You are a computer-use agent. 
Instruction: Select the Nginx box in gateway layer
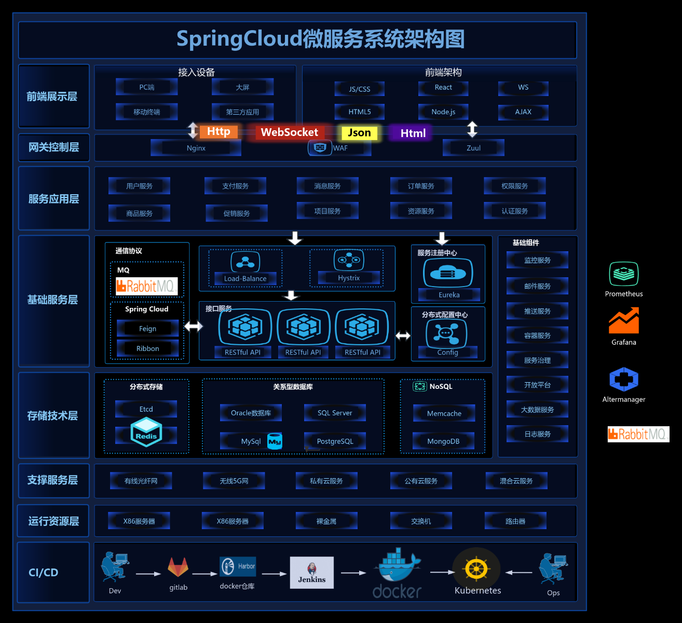pyautogui.click(x=196, y=147)
